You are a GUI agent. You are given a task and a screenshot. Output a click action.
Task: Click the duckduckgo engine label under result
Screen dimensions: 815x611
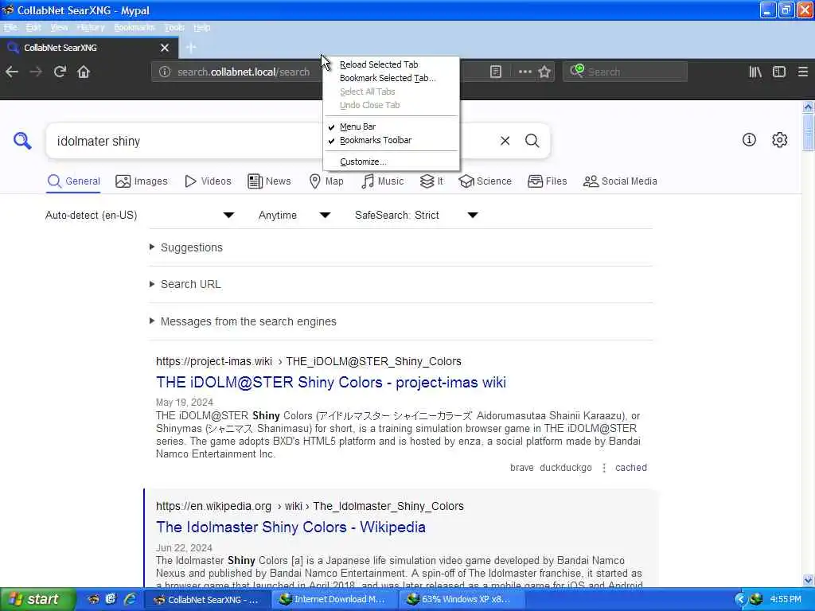566,468
